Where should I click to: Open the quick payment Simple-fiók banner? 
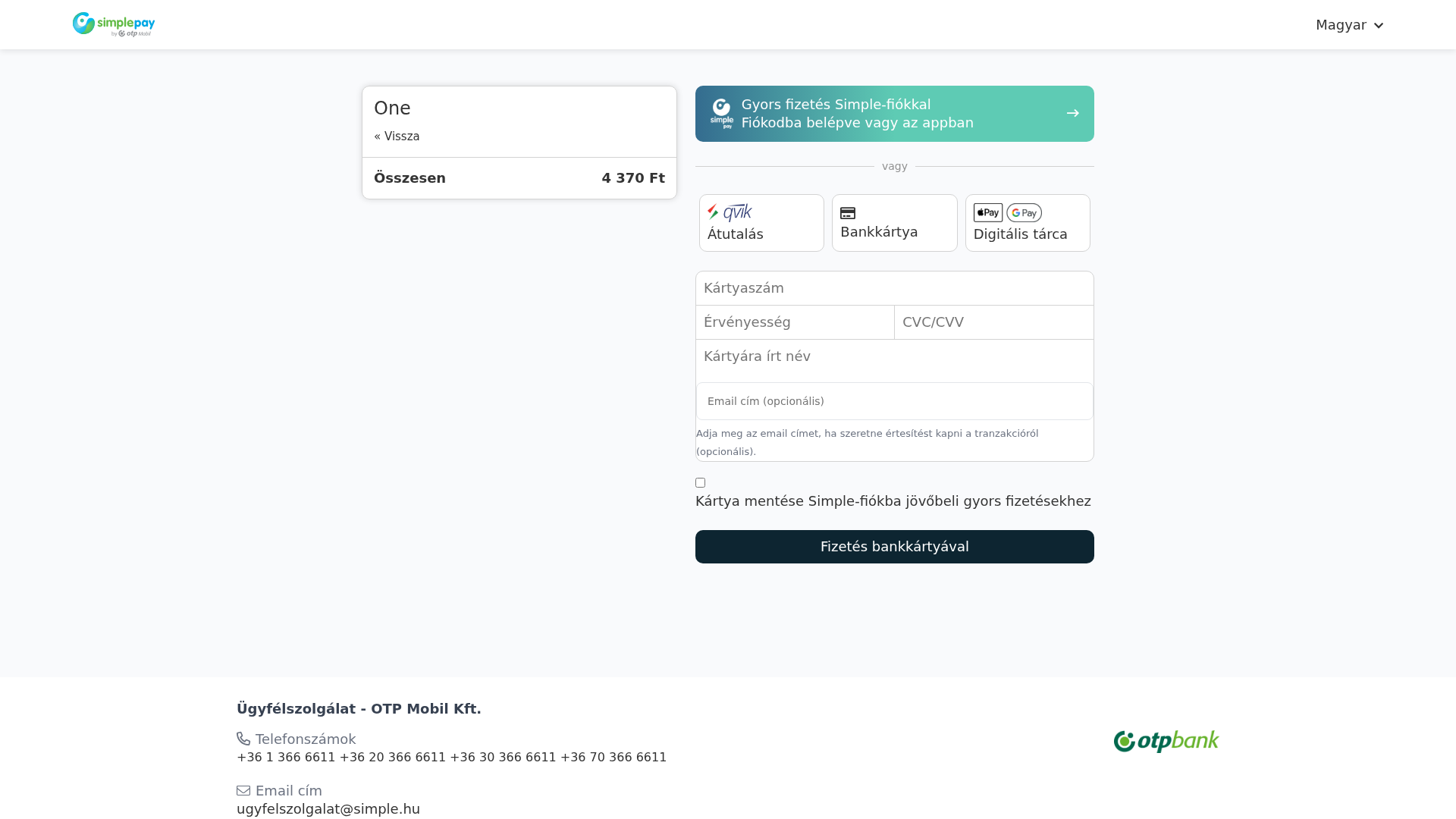[x=894, y=113]
